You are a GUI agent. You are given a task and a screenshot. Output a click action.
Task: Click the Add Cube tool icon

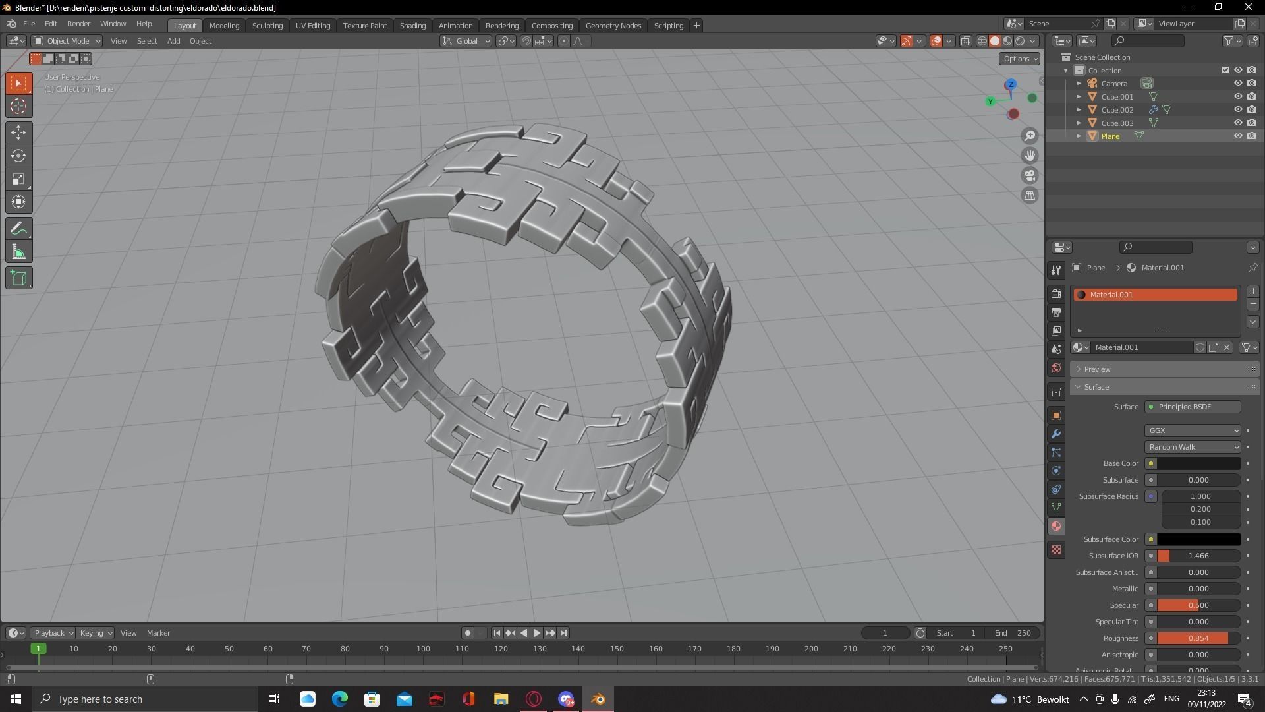click(x=18, y=278)
